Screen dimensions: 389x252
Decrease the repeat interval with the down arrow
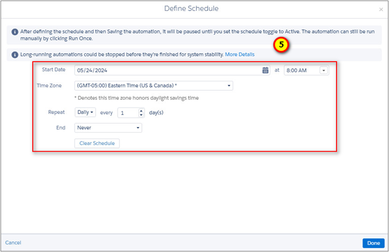click(141, 115)
